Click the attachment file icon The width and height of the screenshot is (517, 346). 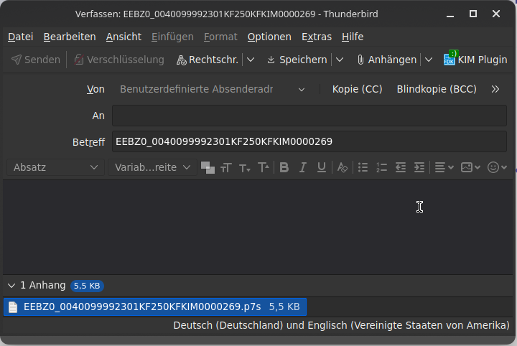[13, 307]
